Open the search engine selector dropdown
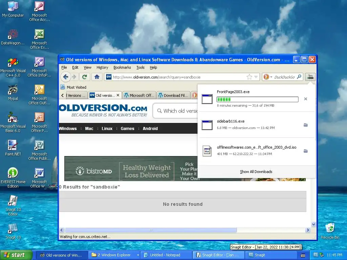Image resolution: width=347 pixels, height=260 pixels. tap(268, 77)
